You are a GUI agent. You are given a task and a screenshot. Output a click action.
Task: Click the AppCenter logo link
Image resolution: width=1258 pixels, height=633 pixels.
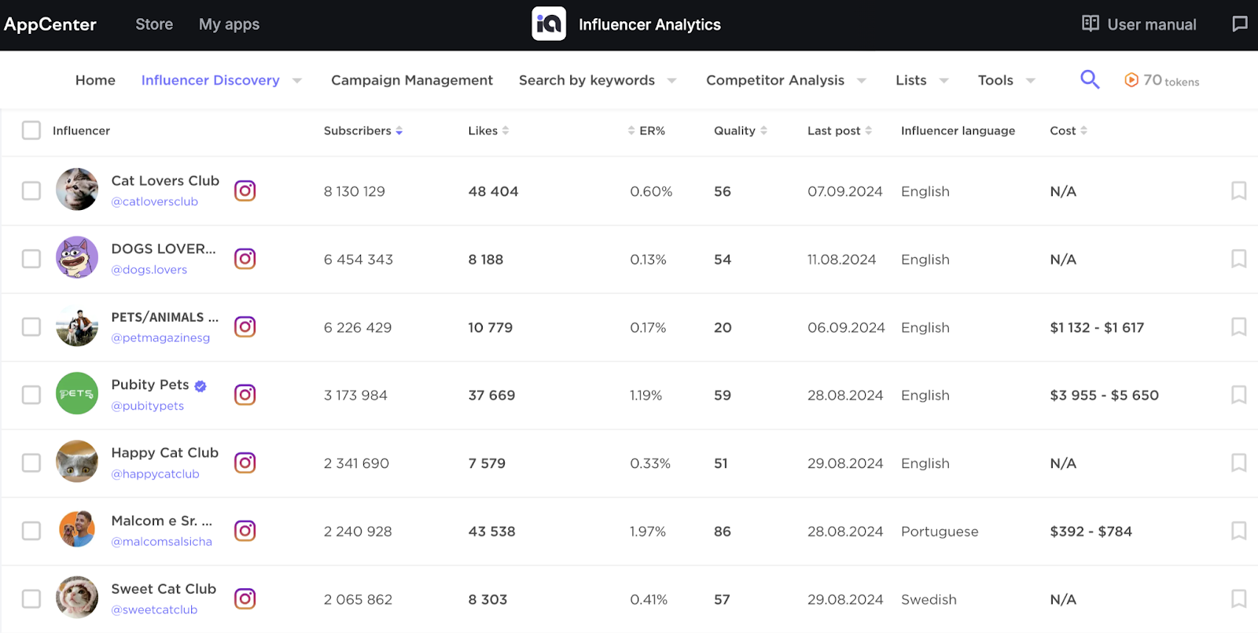tap(50, 24)
